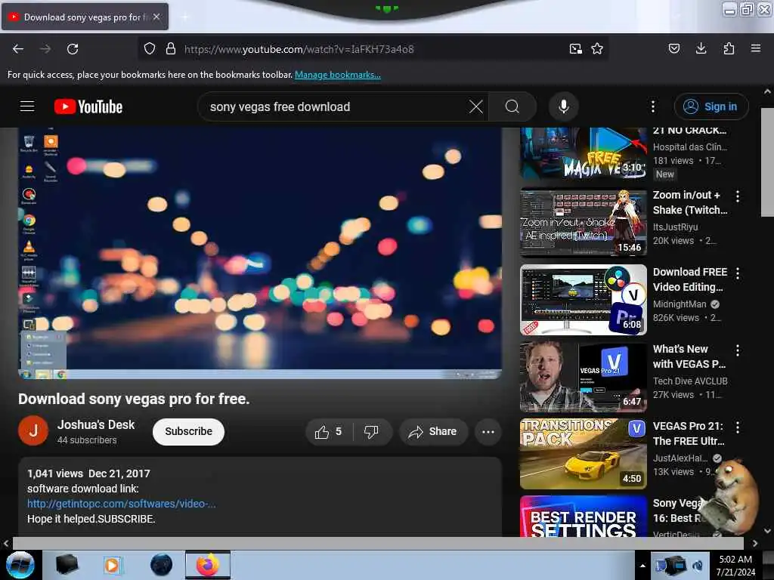Open the tracking protection shield icon

(x=150, y=49)
